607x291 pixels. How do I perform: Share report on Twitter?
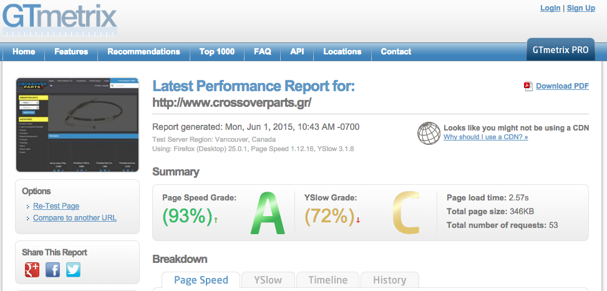tap(73, 270)
